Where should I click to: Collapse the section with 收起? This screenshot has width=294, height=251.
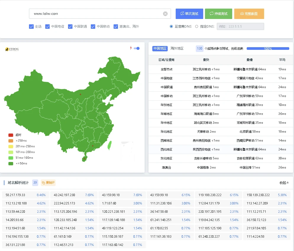284,183
